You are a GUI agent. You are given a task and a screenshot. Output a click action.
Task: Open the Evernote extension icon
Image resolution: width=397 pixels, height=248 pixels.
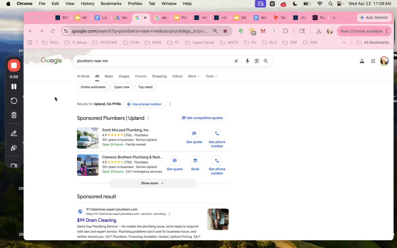coord(241,31)
